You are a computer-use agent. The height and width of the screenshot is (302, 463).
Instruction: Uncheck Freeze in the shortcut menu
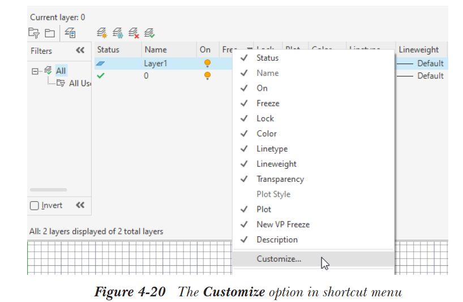(314, 103)
